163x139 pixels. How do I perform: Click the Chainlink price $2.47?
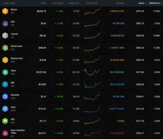coord(43,97)
